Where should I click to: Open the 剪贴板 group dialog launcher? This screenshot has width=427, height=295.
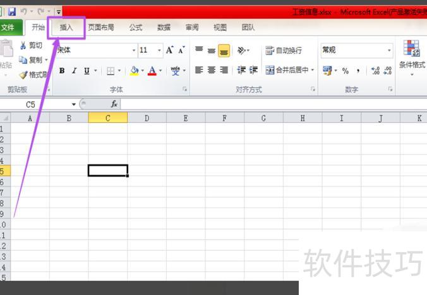[x=49, y=89]
